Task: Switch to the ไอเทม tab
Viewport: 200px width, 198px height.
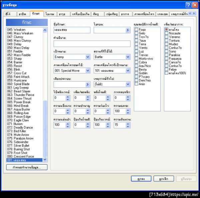Action: [50, 14]
